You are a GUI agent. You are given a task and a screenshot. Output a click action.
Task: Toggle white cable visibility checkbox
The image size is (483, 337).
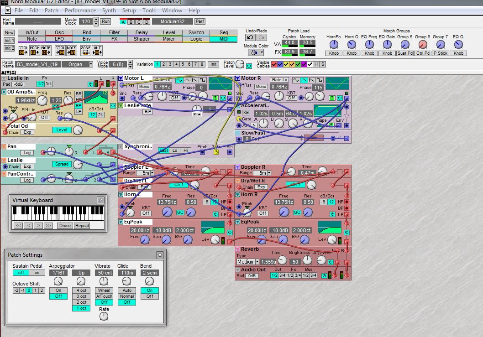(x=310, y=64)
